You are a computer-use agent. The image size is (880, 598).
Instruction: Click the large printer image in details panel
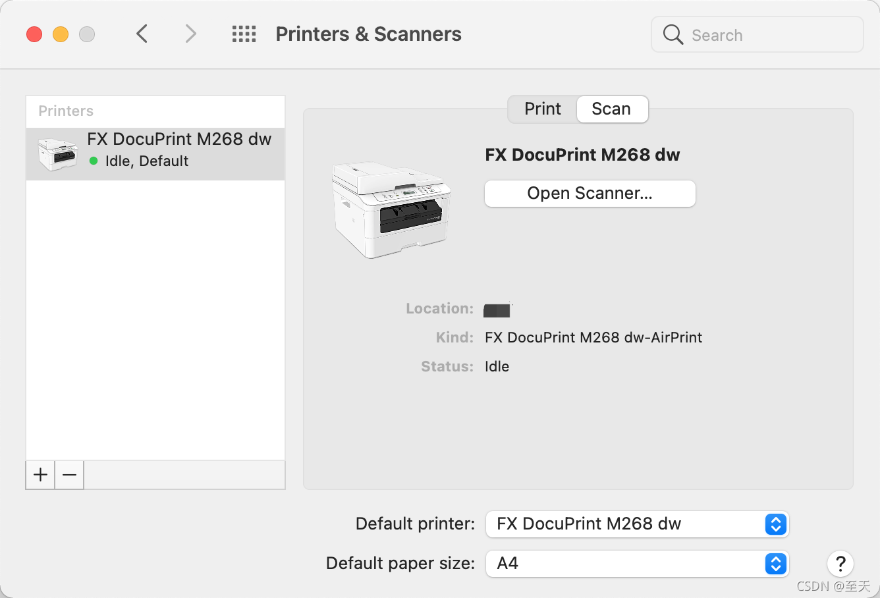pyautogui.click(x=391, y=210)
